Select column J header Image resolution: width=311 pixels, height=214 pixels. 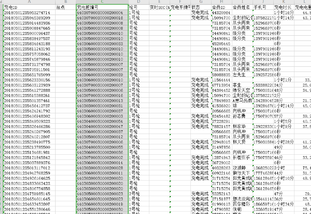pos(263,2)
